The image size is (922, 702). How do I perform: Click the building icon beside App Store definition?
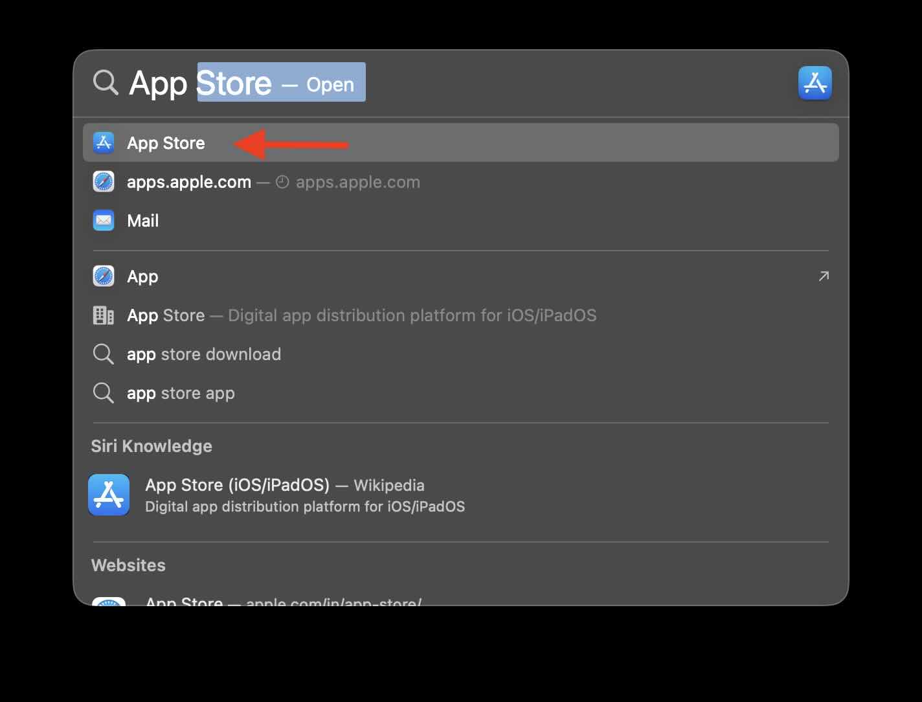tap(103, 315)
